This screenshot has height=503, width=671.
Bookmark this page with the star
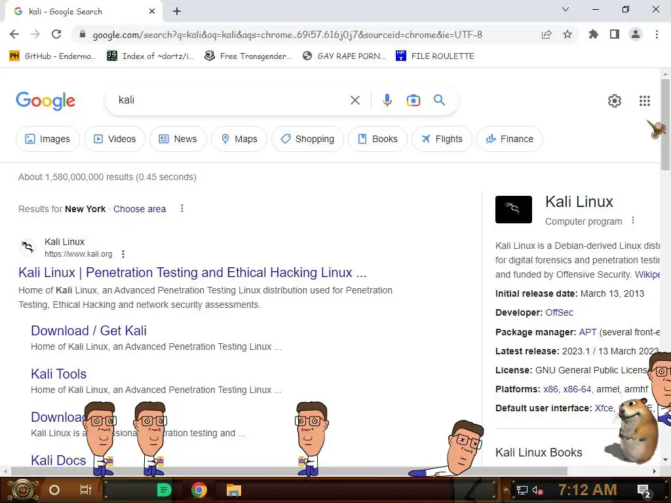tap(567, 34)
